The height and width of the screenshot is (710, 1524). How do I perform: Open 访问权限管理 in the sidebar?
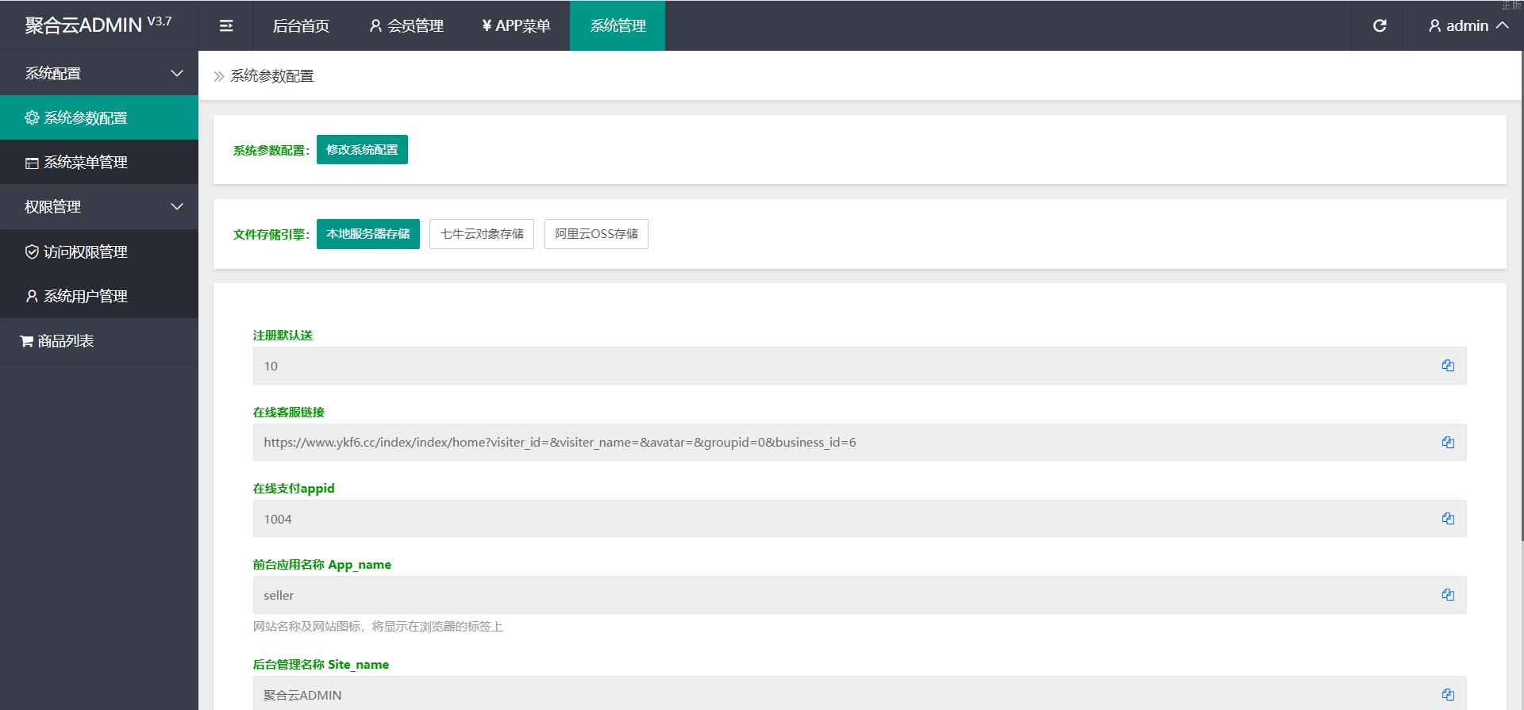85,252
